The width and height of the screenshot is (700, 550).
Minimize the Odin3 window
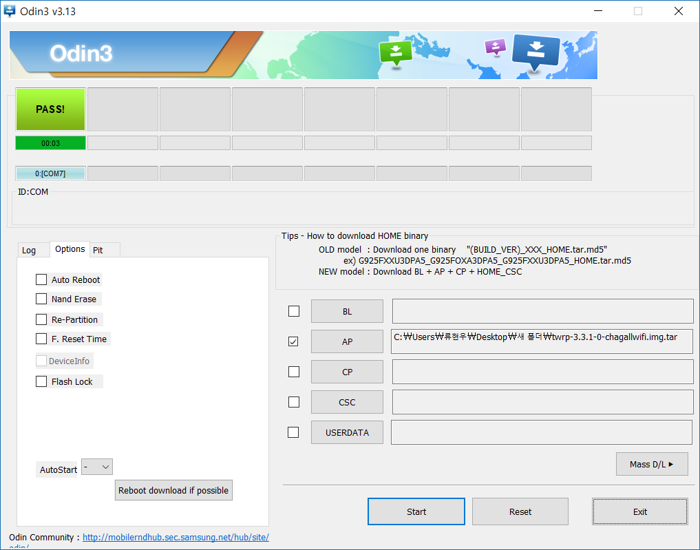pyautogui.click(x=598, y=11)
